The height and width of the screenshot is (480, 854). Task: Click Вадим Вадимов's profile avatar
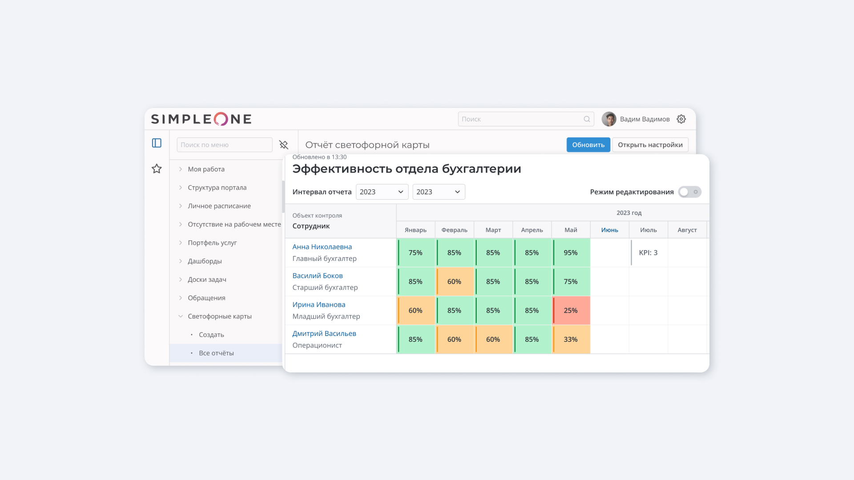click(608, 119)
